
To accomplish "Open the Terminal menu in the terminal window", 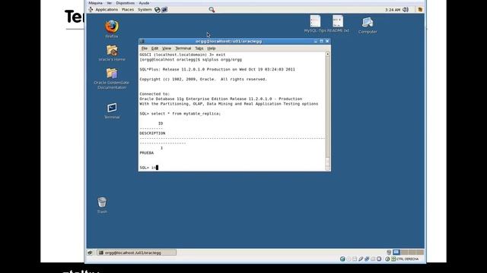I will point(183,49).
